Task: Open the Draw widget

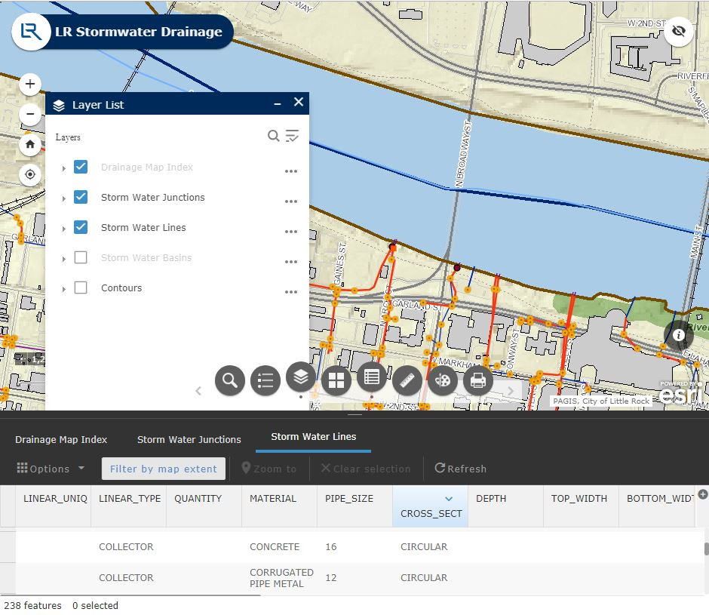Action: coord(443,380)
